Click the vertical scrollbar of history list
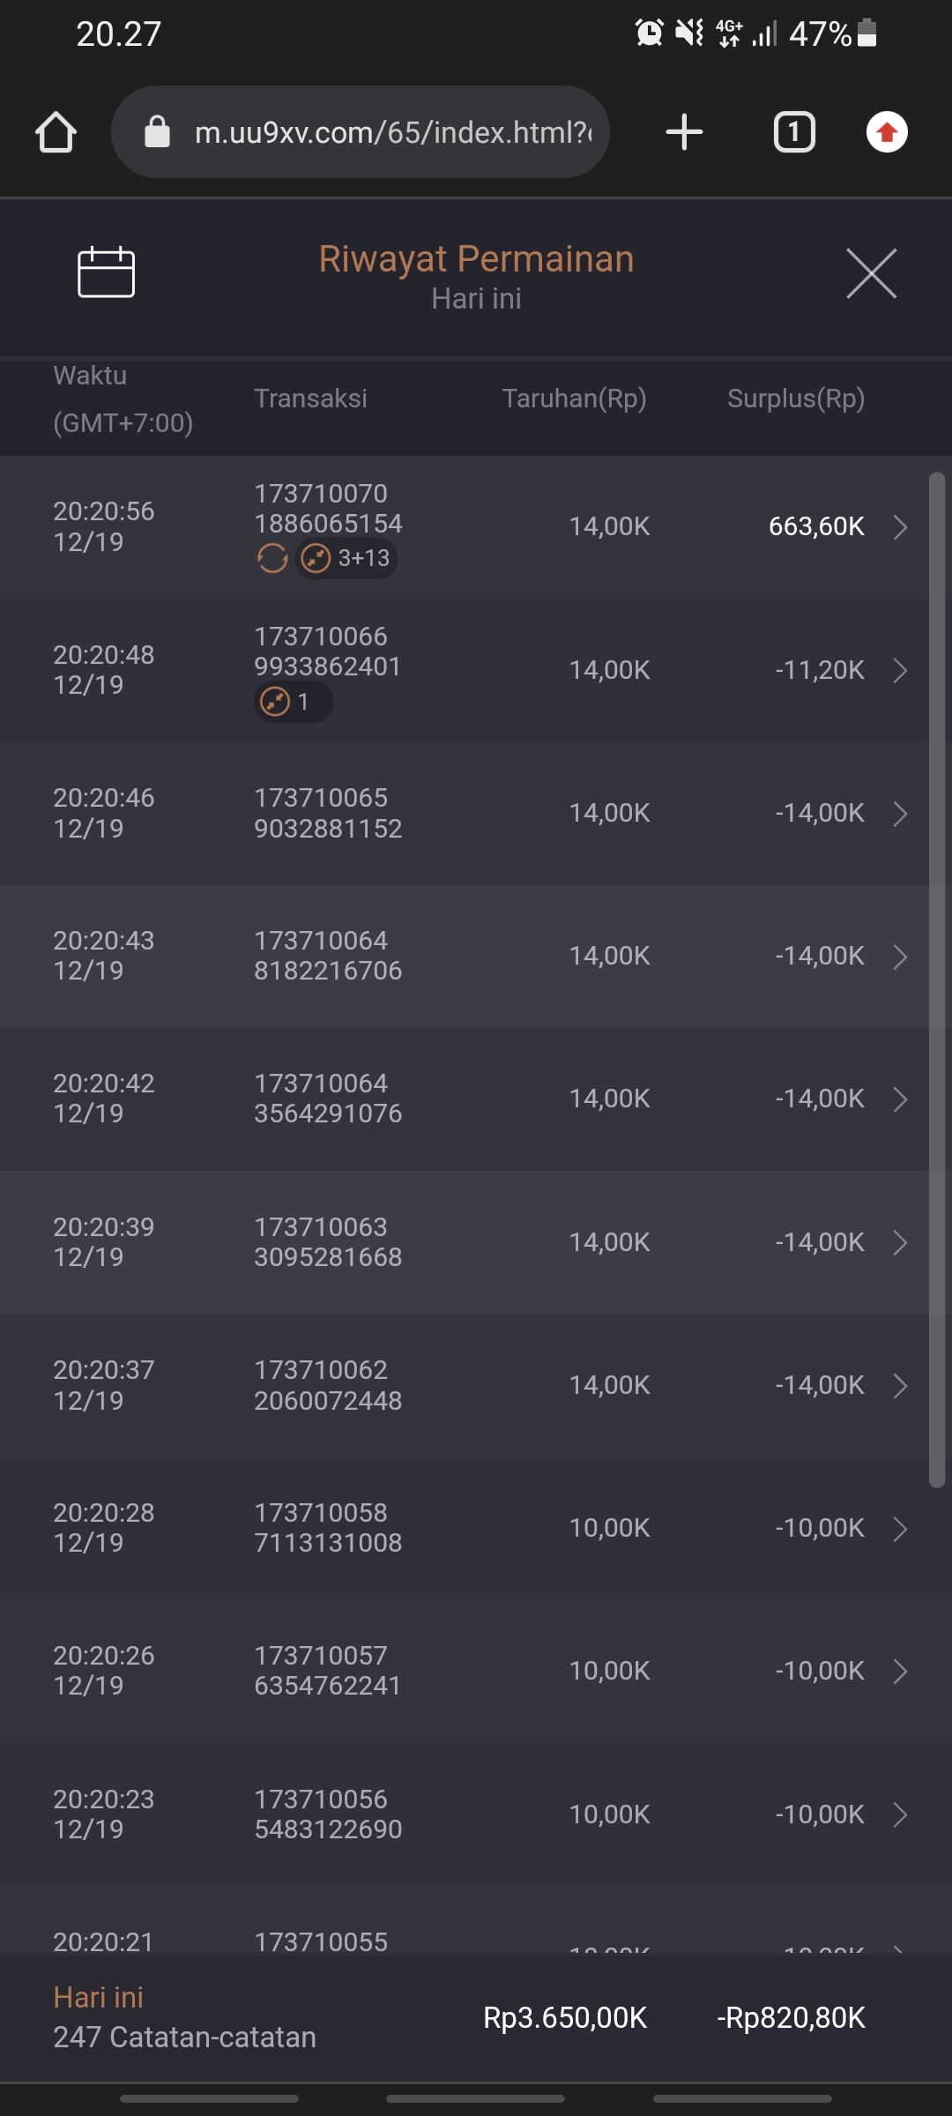 [x=937, y=979]
